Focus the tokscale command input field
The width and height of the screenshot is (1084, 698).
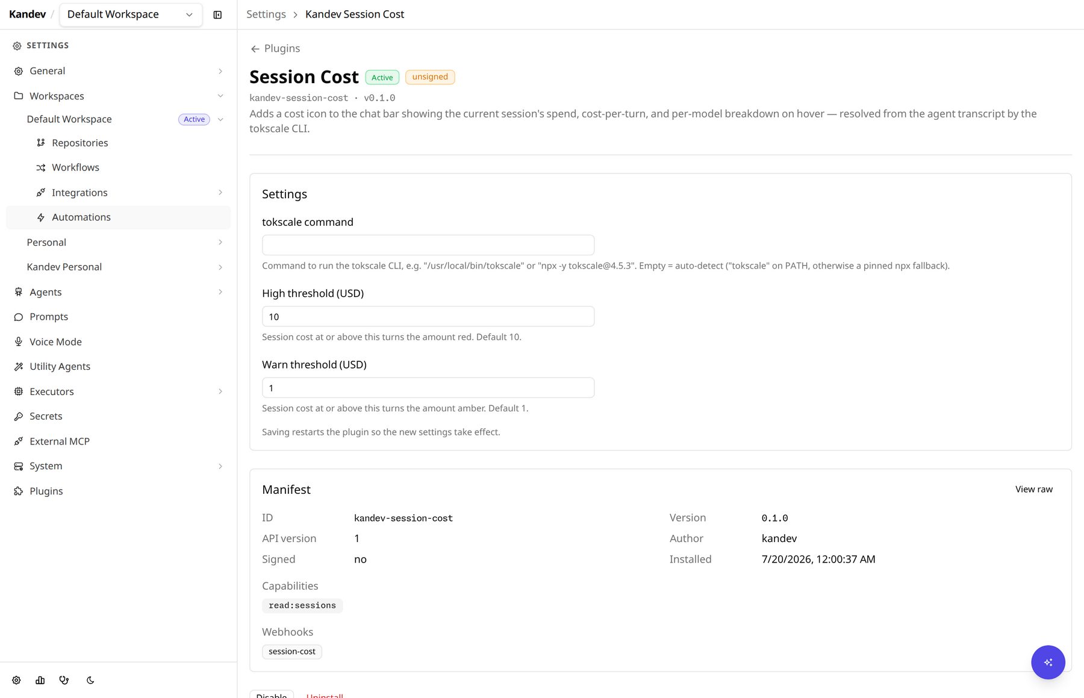click(428, 245)
